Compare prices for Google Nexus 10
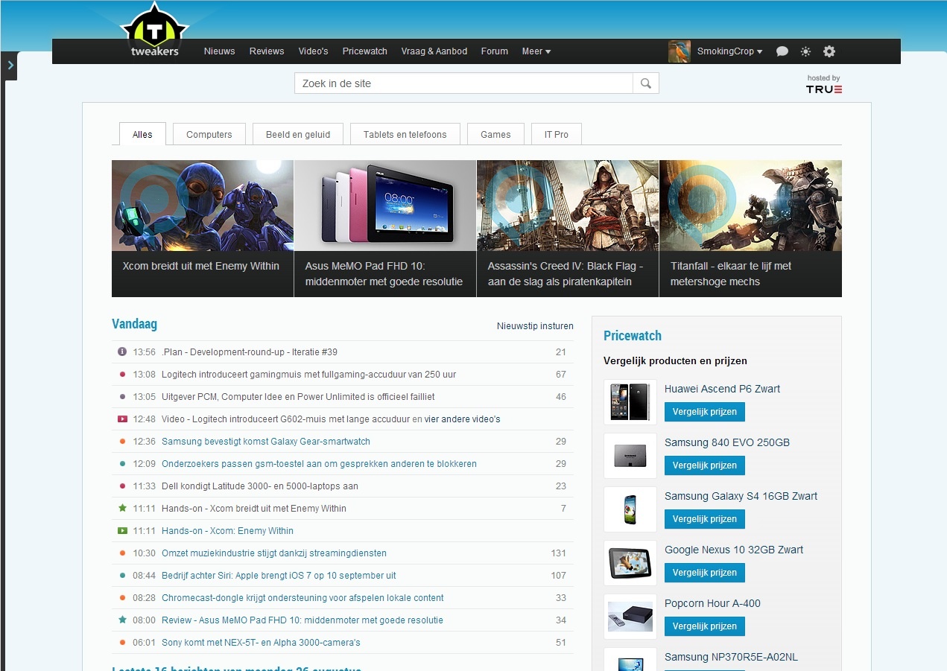The width and height of the screenshot is (947, 671). click(705, 573)
